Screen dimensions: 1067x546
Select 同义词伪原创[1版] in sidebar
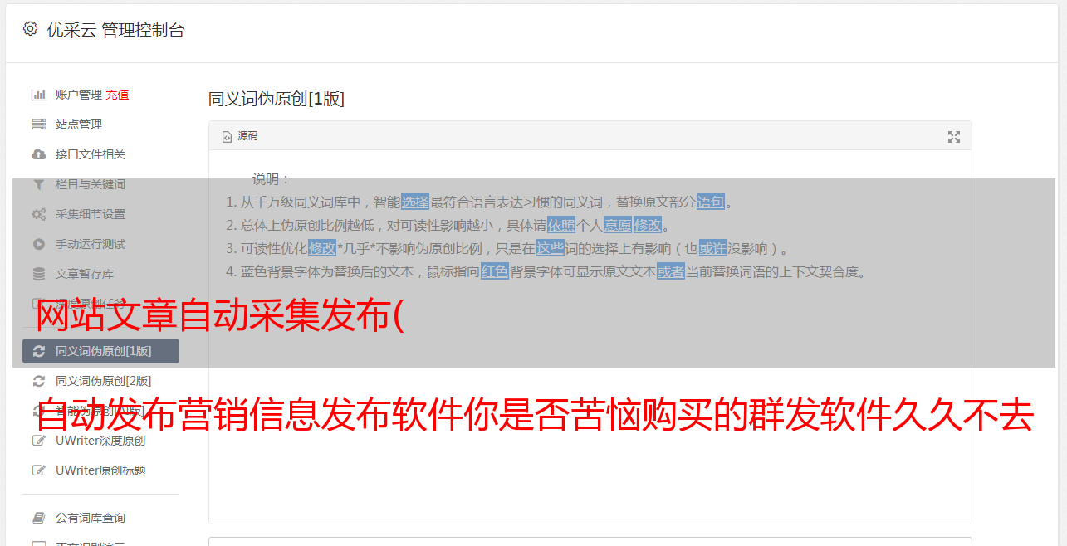[x=100, y=351]
